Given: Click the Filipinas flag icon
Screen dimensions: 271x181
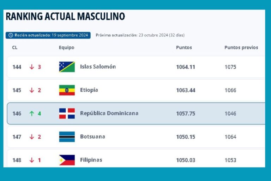Looking at the screenshot, I should click(x=67, y=160).
